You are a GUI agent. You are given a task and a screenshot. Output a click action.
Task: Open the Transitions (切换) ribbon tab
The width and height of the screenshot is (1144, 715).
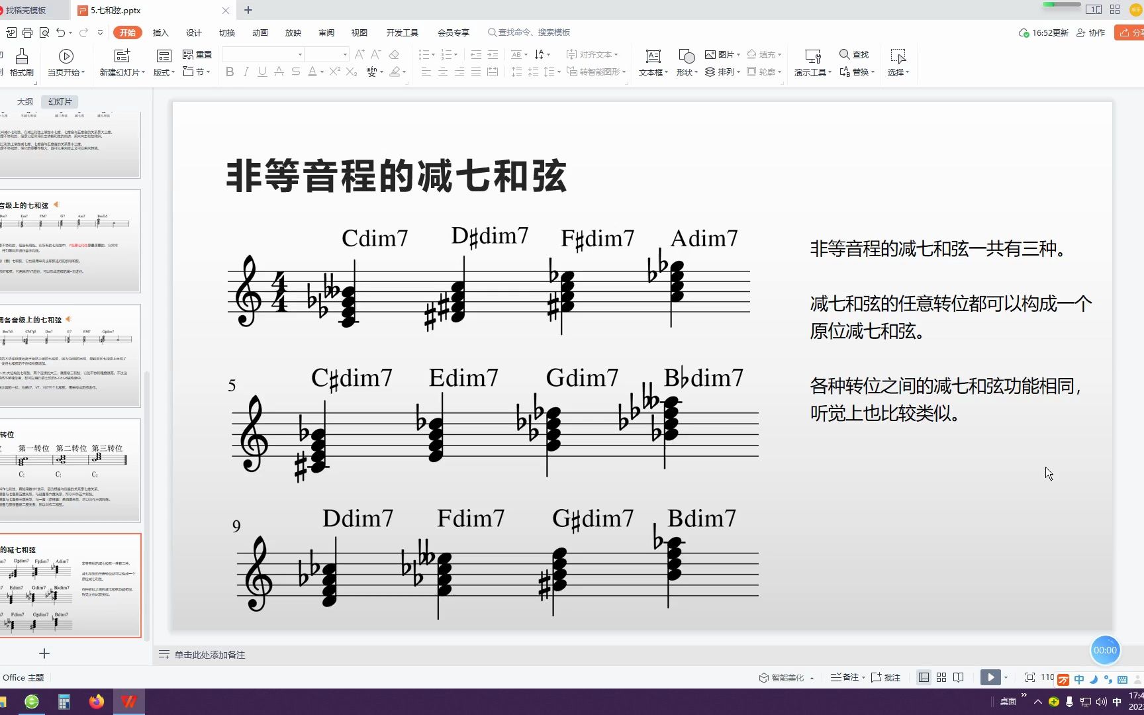(x=227, y=32)
